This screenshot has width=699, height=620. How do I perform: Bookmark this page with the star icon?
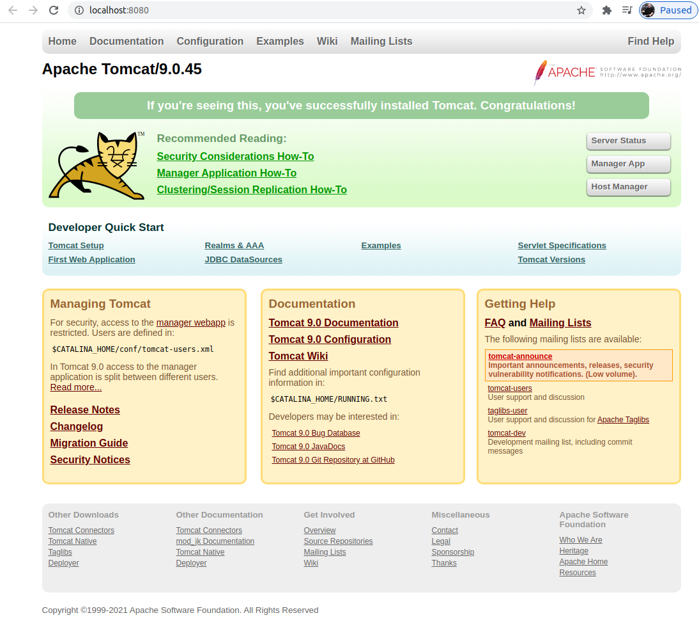click(x=581, y=10)
